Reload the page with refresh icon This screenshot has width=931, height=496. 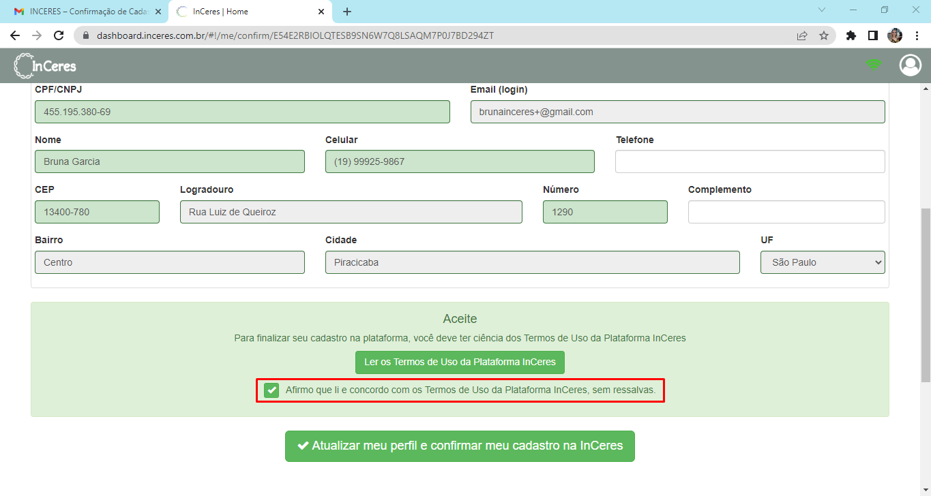pyautogui.click(x=59, y=35)
